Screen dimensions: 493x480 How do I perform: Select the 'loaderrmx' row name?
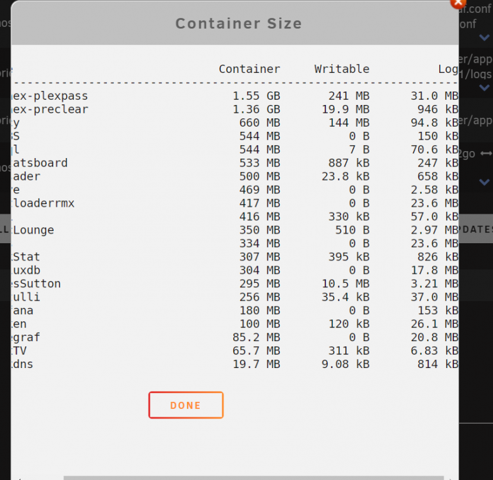click(x=44, y=203)
